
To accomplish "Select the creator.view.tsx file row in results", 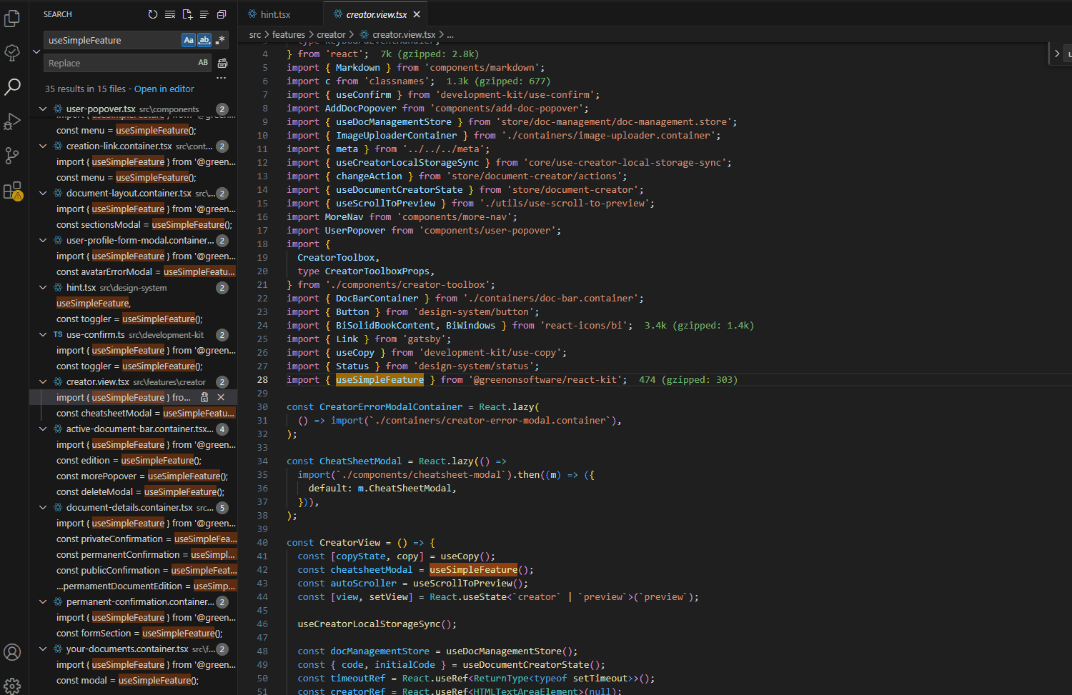I will click(x=134, y=381).
